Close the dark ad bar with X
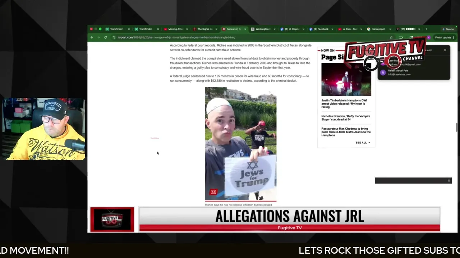This screenshot has height=258, width=460. [449, 181]
